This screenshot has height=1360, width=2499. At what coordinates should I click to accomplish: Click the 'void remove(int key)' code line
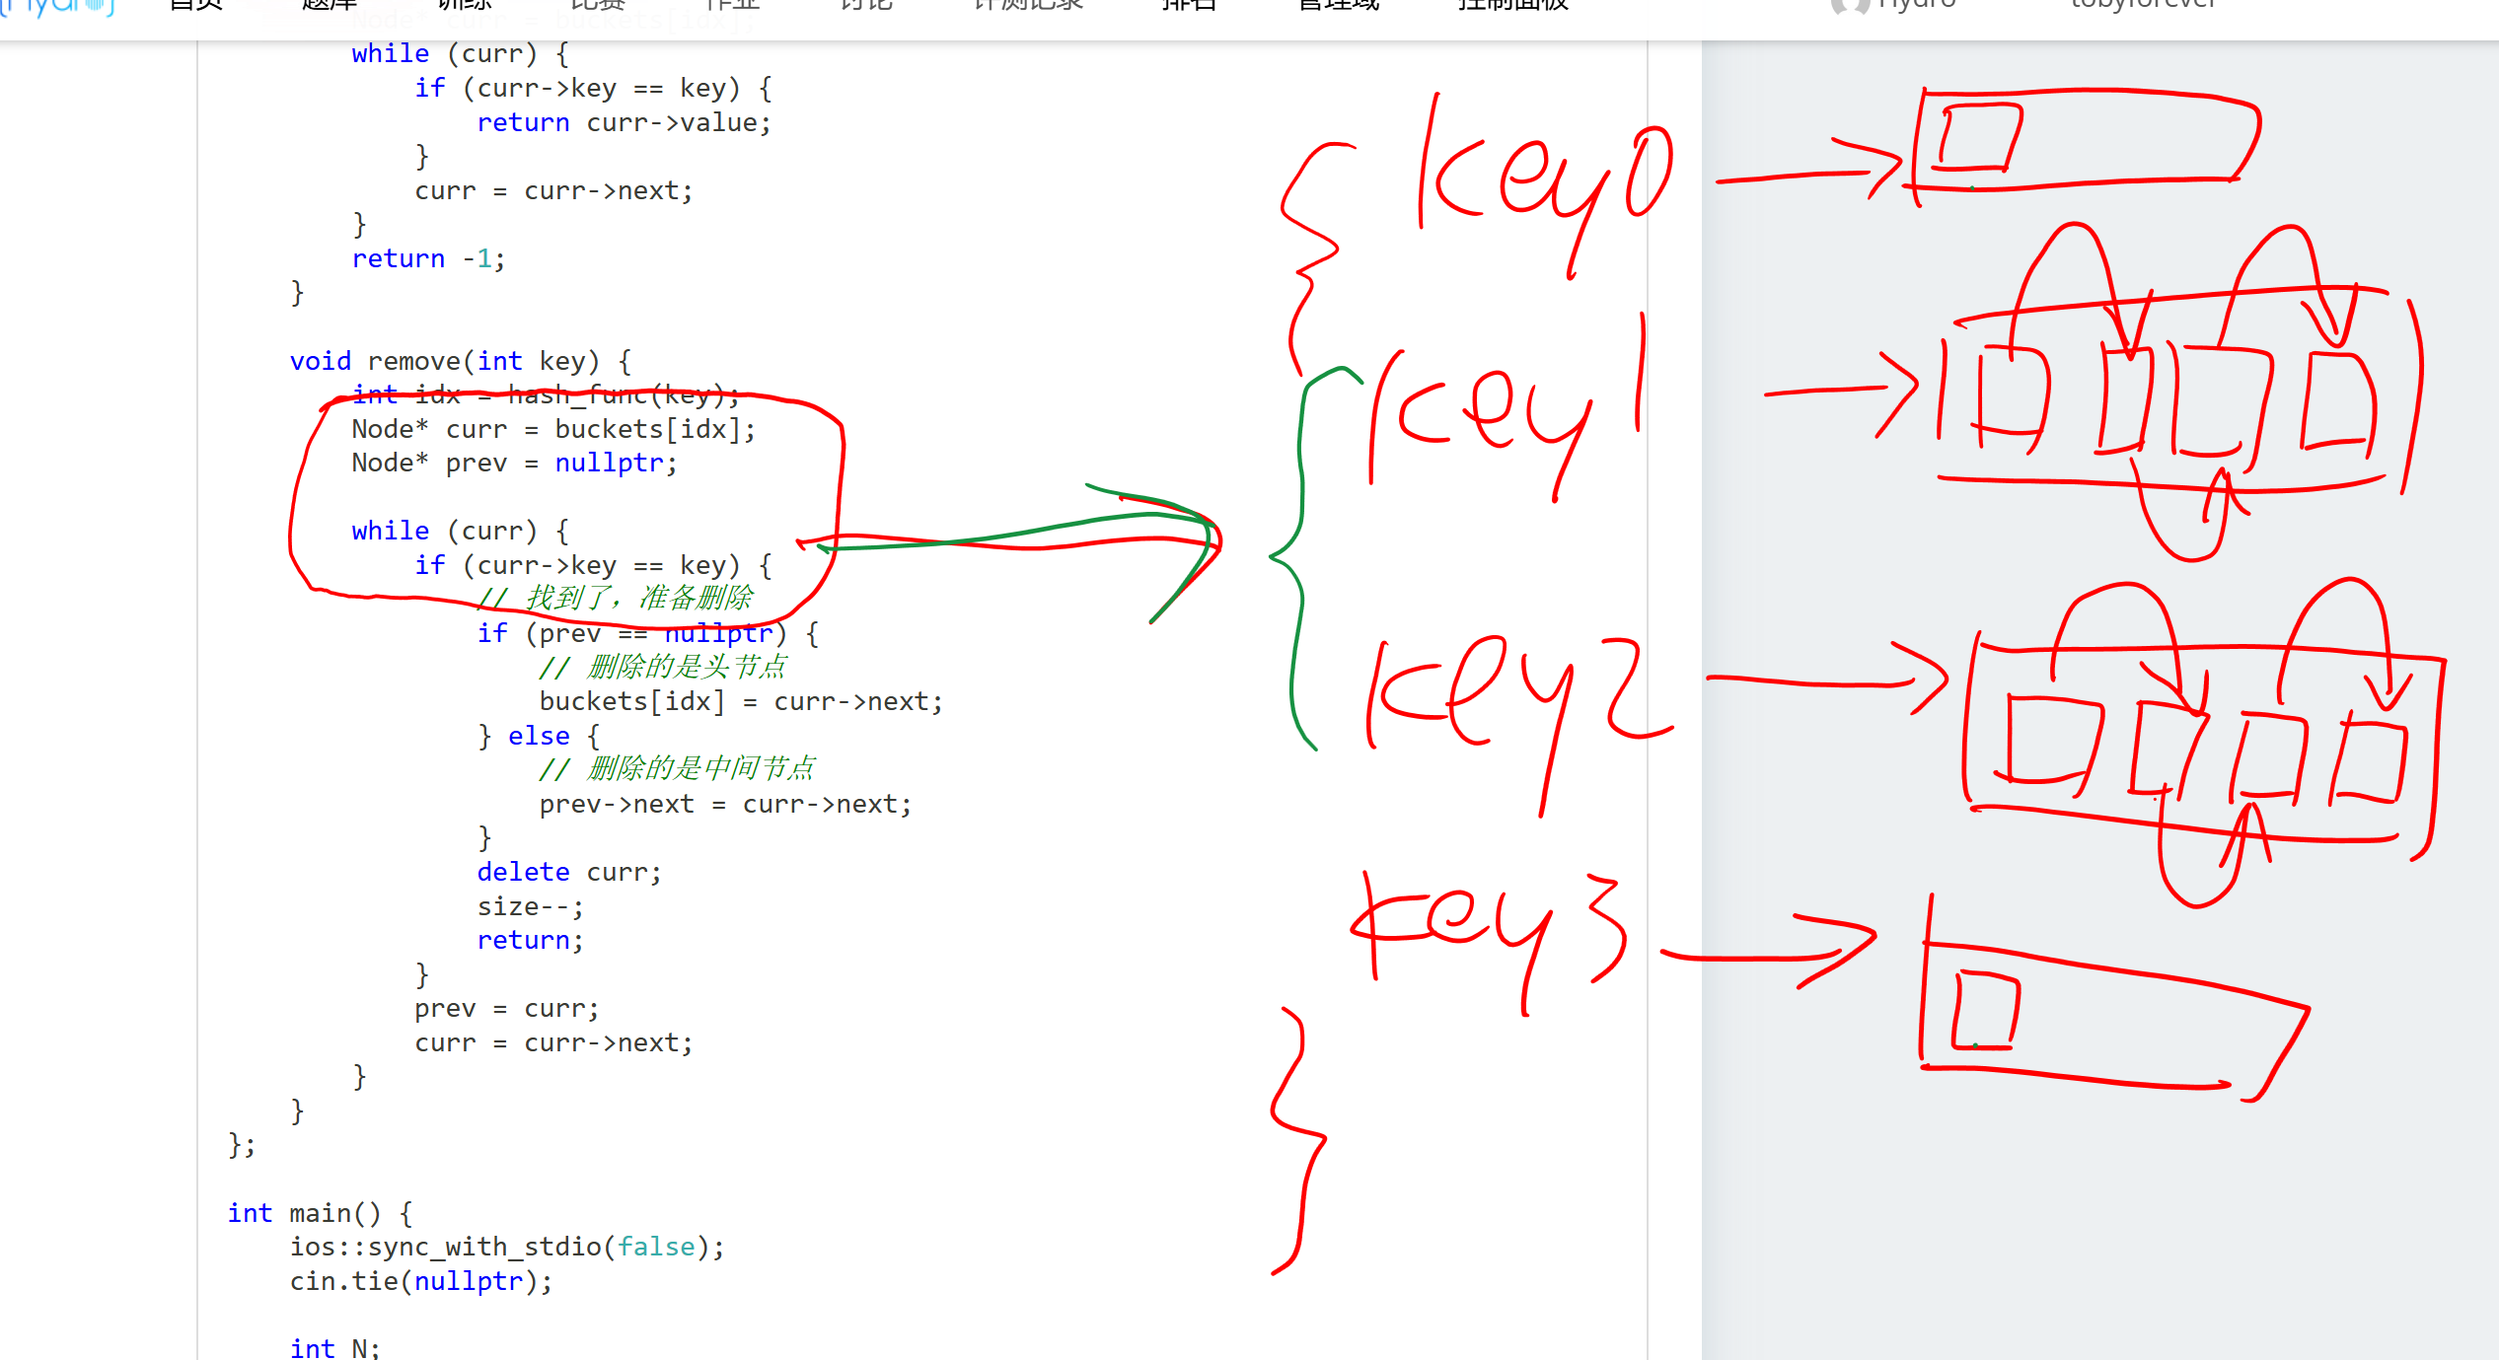[x=460, y=361]
